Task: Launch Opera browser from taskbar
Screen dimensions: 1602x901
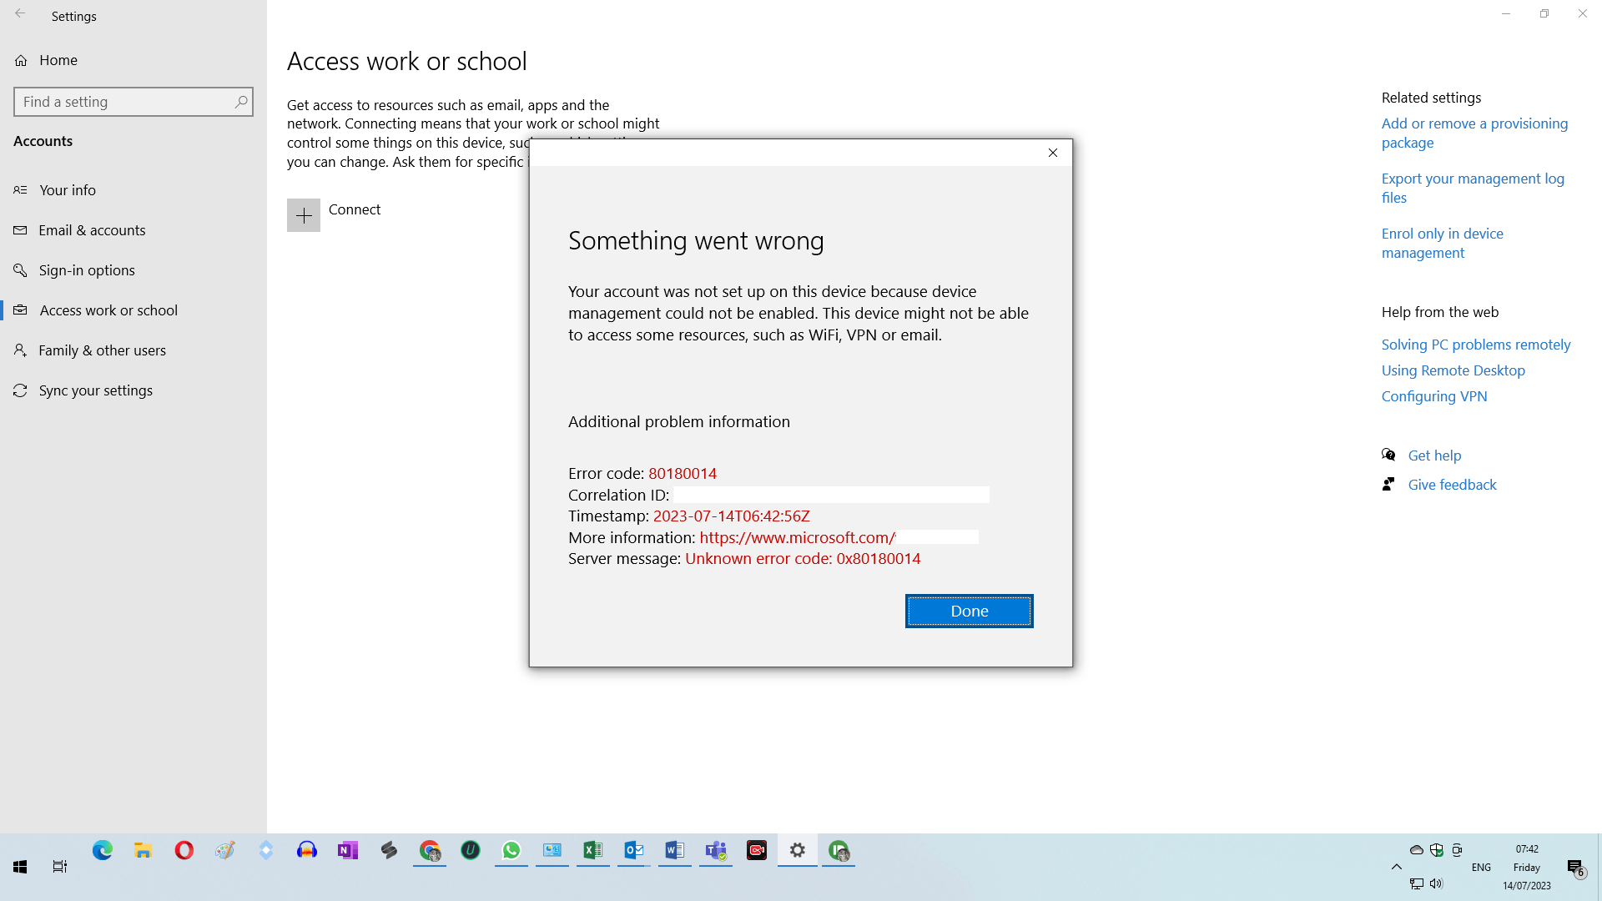Action: click(184, 850)
